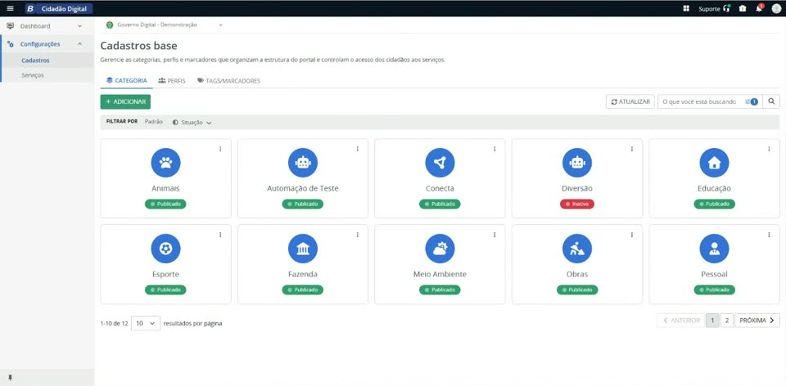
Task: Open the Esporte card options menu
Action: (x=220, y=235)
